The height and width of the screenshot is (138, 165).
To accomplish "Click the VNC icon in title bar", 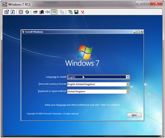I will pos(5,5).
